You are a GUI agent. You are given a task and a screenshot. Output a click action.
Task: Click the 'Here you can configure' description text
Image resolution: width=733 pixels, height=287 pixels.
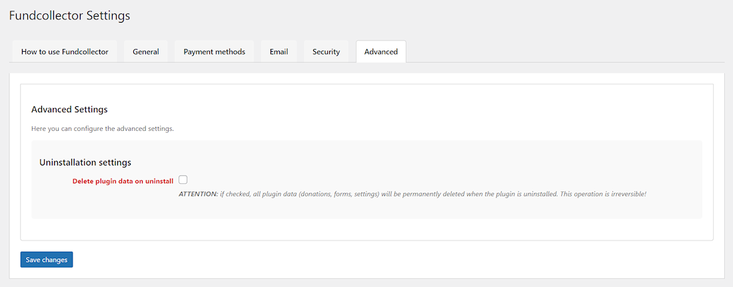click(x=102, y=128)
